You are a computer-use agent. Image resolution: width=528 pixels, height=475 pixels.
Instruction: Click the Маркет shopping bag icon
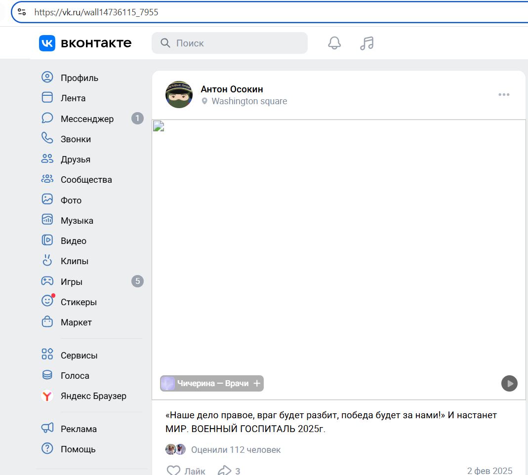[47, 322]
